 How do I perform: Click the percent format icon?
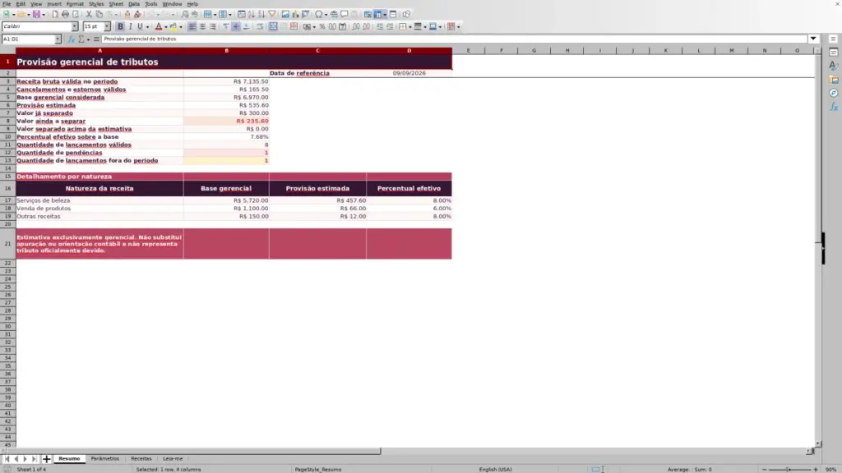(x=322, y=27)
